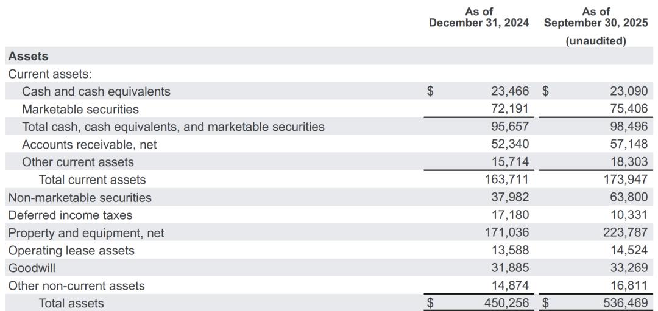
Task: Select the 'Deferred income taxes' label
Action: 70,215
